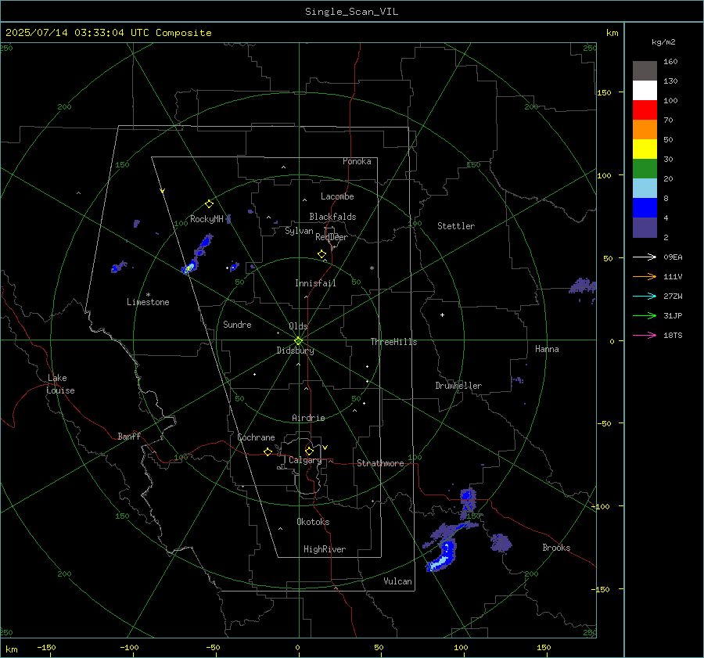This screenshot has height=658, width=704.
Task: Click the yellow diamond marker below RedDeer
Action: [x=321, y=254]
